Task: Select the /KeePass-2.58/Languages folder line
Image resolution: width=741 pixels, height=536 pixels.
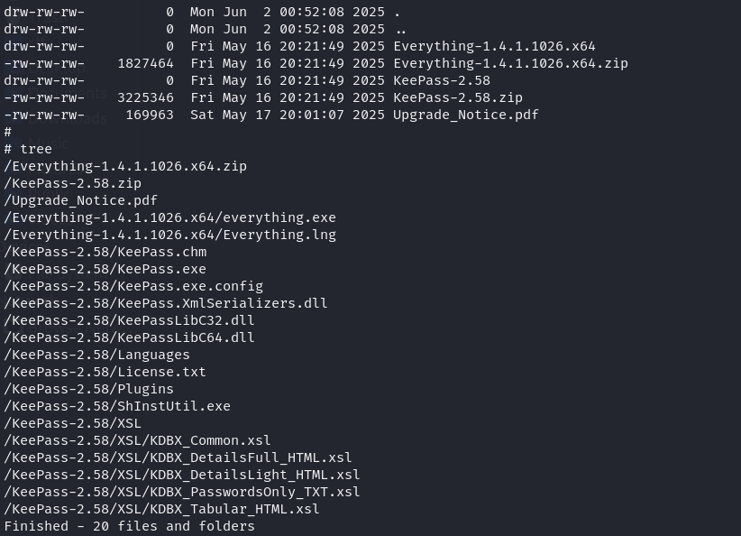Action: 96,355
